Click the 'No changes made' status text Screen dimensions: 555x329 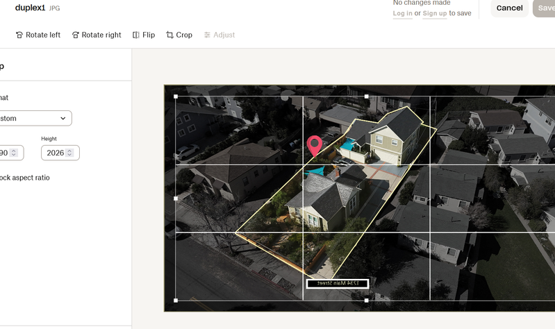click(422, 3)
